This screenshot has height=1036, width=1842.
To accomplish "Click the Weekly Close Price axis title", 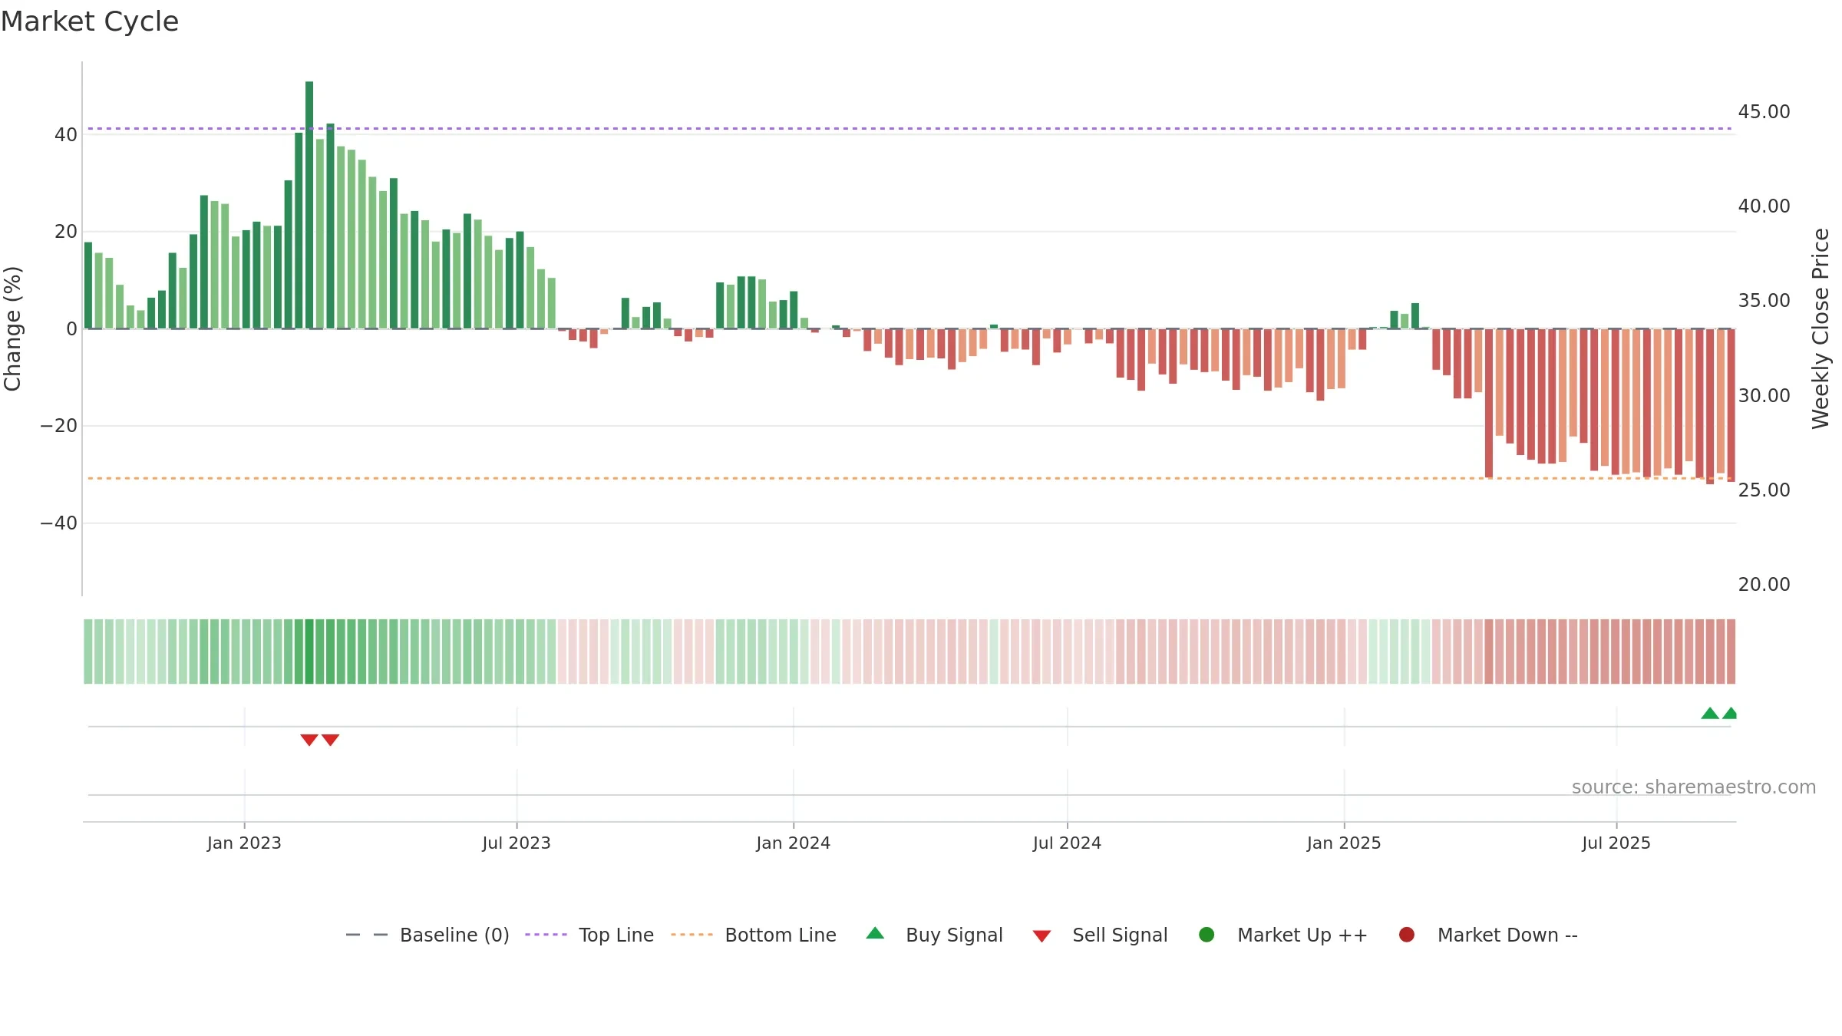I will tap(1821, 328).
